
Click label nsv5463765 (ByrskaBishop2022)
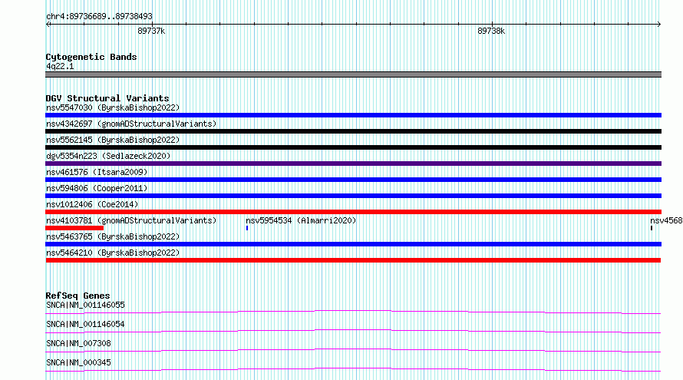click(x=113, y=236)
